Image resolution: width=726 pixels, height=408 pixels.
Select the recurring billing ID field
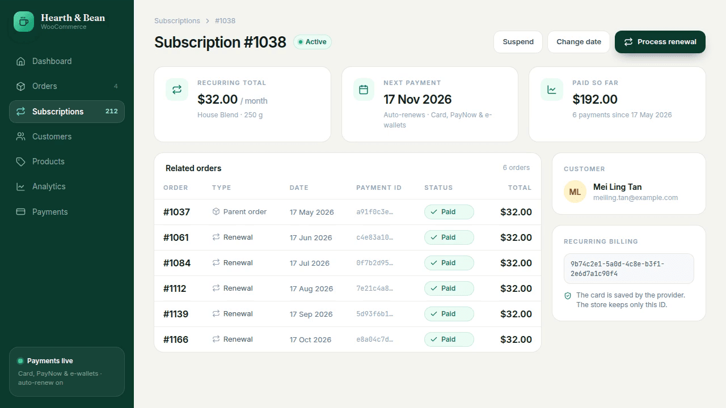[x=629, y=269]
